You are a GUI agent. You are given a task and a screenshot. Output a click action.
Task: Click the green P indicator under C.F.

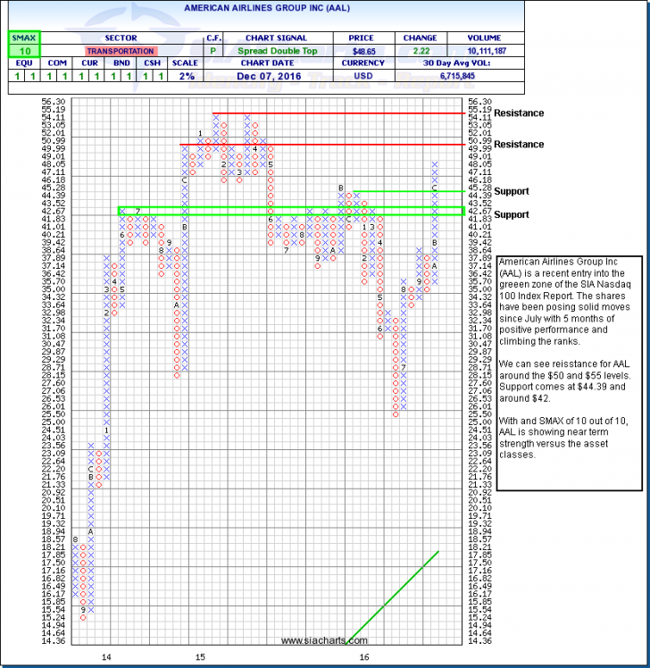point(213,52)
